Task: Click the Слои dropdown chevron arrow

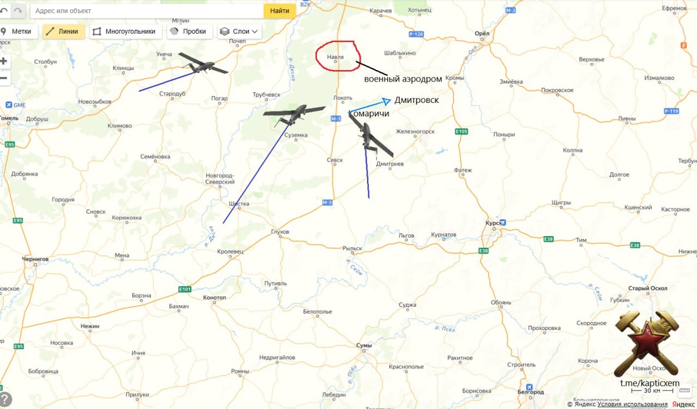Action: tap(254, 32)
